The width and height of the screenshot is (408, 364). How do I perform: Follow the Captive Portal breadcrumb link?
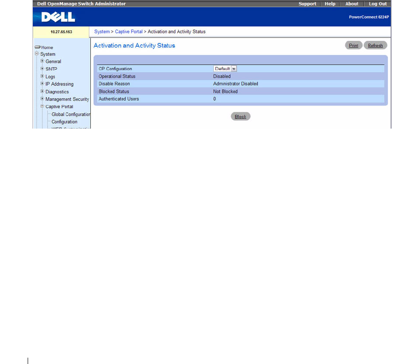coord(129,32)
